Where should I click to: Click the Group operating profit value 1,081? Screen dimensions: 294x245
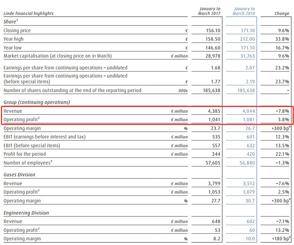(249, 119)
